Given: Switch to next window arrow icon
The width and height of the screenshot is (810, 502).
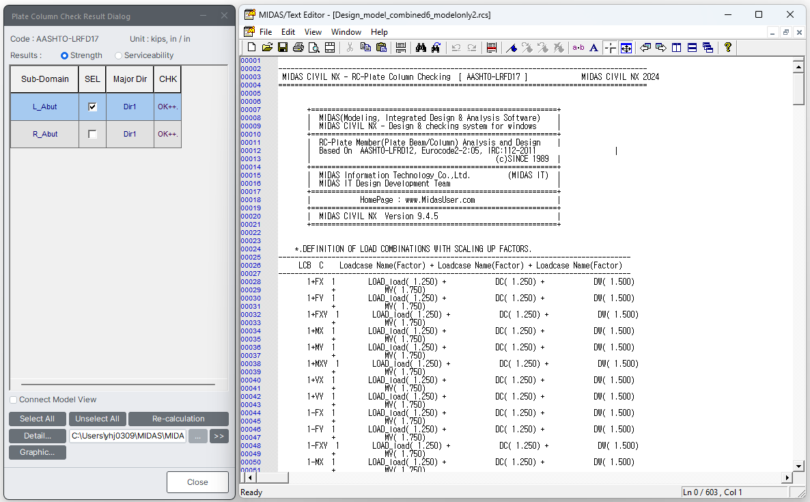Looking at the screenshot, I should tap(660, 48).
